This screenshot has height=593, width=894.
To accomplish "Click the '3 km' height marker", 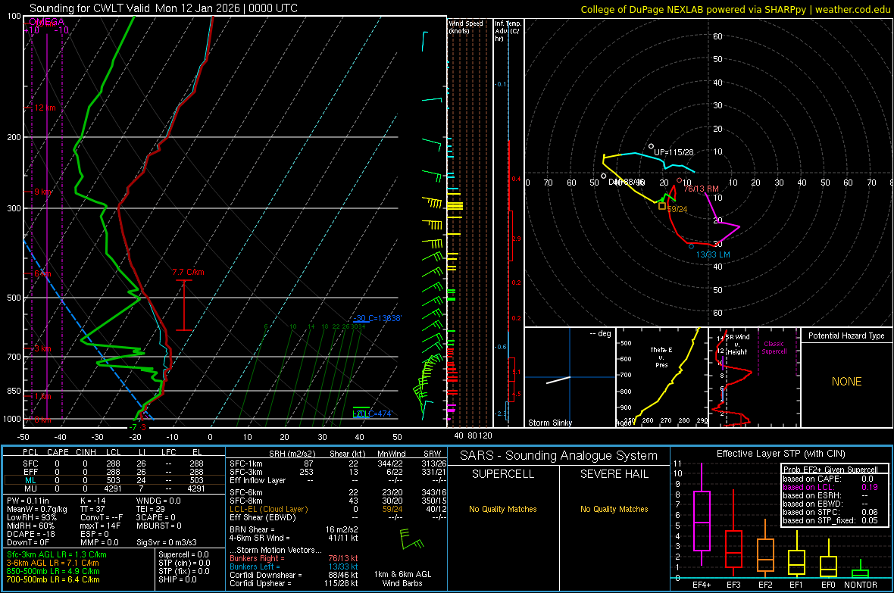I will click(x=42, y=348).
